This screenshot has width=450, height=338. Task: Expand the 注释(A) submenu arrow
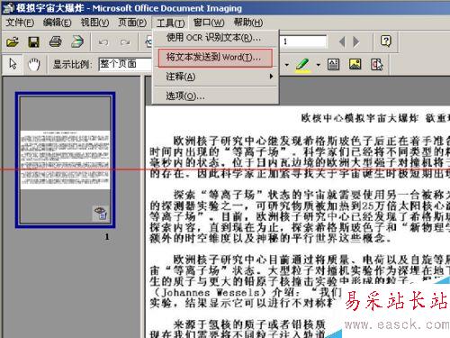[271, 77]
